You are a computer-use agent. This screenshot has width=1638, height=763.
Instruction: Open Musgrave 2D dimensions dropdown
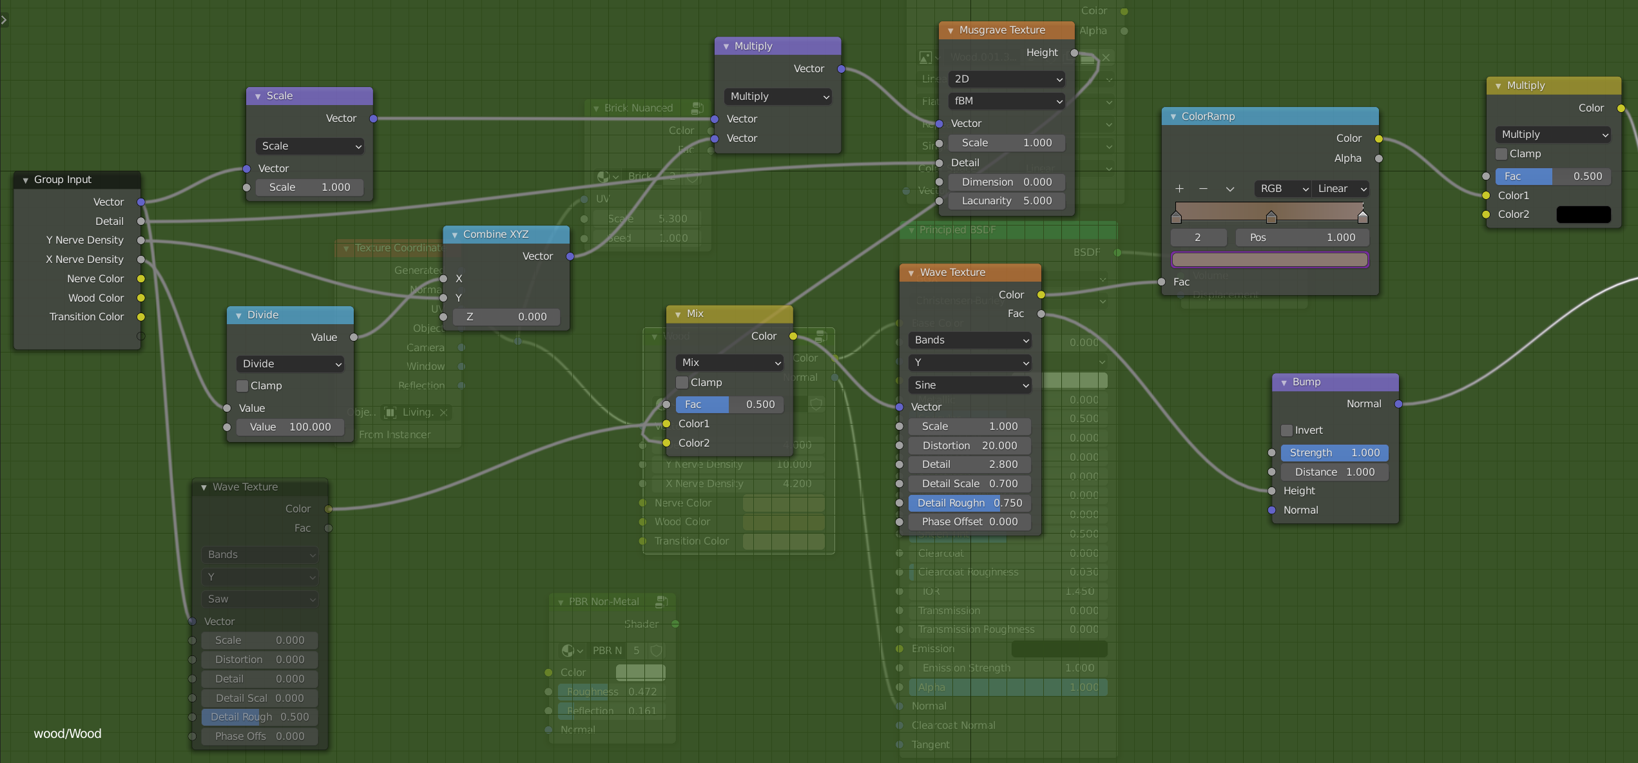(x=1007, y=79)
